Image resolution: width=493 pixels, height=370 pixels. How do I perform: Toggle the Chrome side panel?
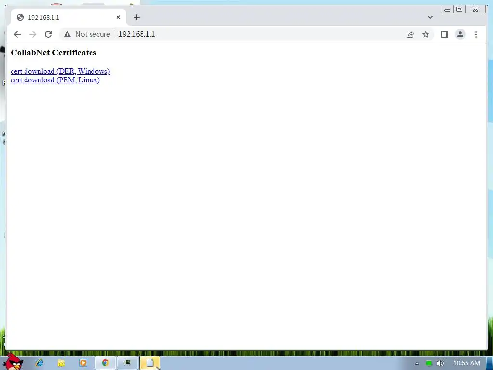click(444, 34)
